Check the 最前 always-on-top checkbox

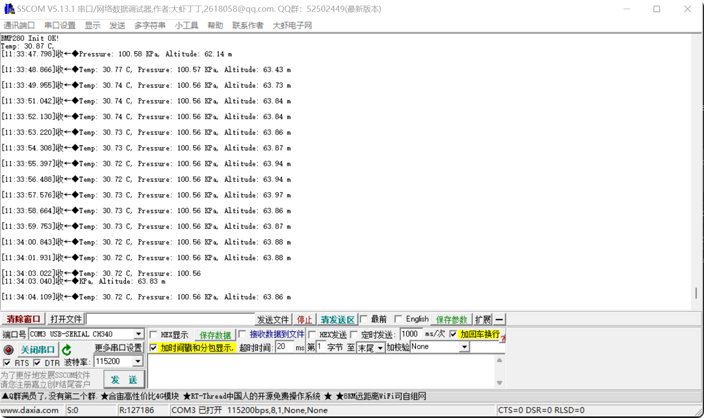click(x=364, y=319)
